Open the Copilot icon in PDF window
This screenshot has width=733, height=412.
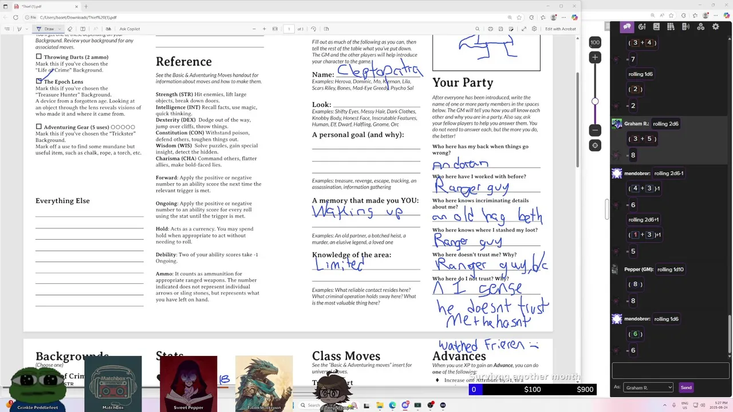(x=574, y=17)
